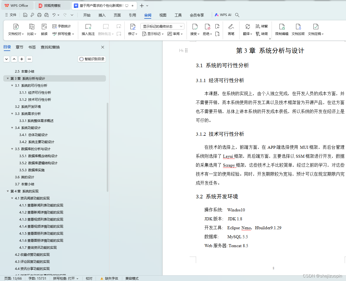
Task: Open 查找和替换 pane tab
Action: pyautogui.click(x=50, y=47)
